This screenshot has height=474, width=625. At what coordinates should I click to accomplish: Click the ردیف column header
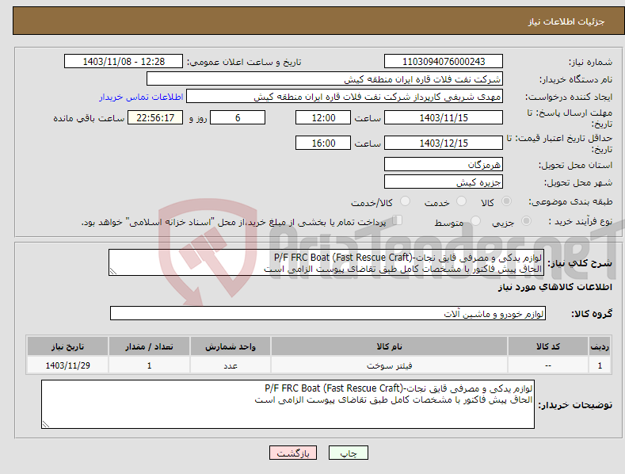(600, 346)
